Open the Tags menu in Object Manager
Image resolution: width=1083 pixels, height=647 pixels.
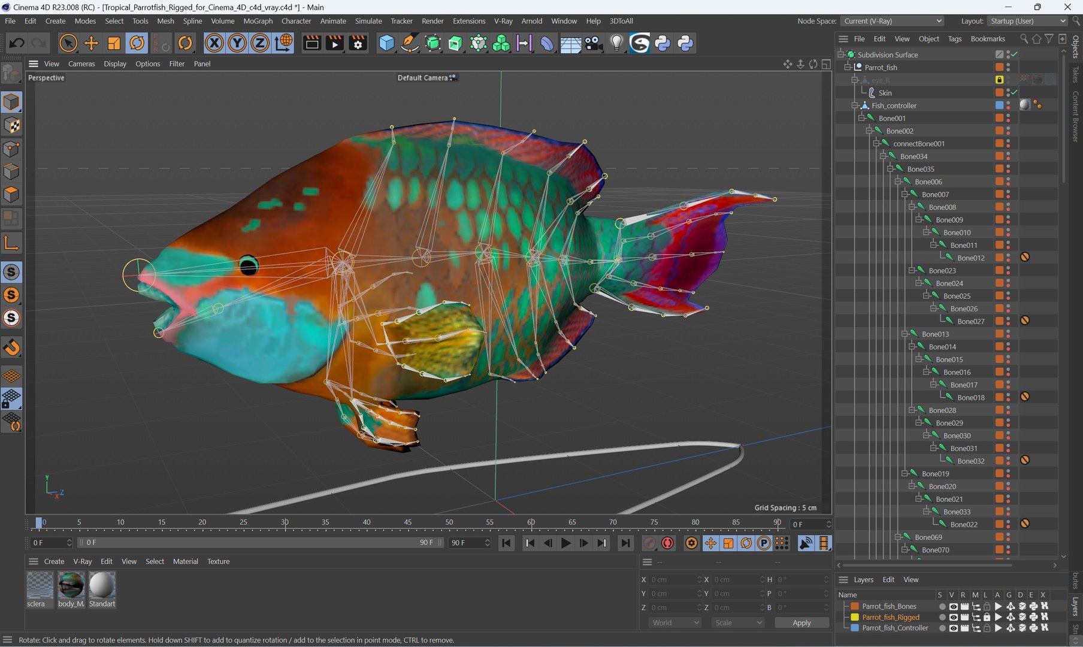pyautogui.click(x=955, y=39)
